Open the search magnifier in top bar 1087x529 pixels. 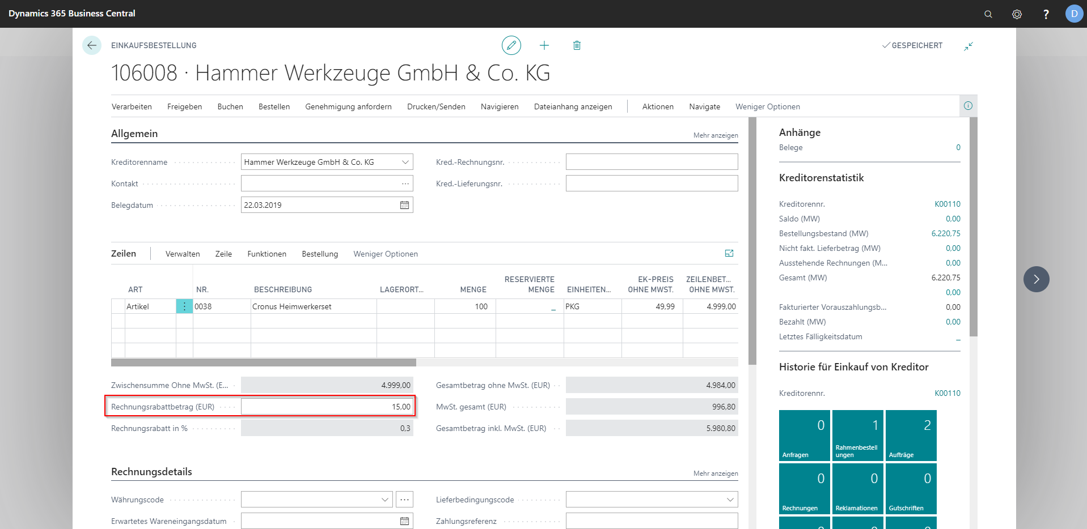pyautogui.click(x=988, y=14)
